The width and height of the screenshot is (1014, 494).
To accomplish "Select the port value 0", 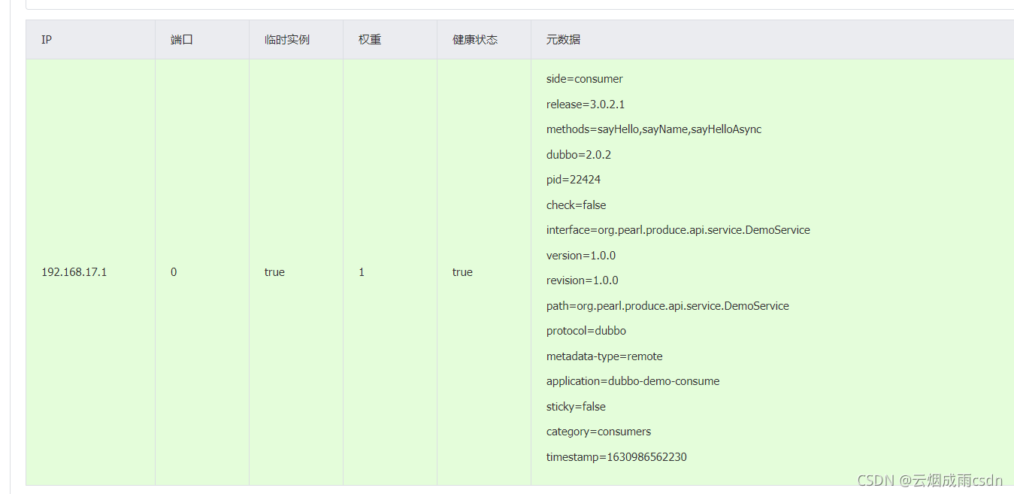I will [174, 272].
